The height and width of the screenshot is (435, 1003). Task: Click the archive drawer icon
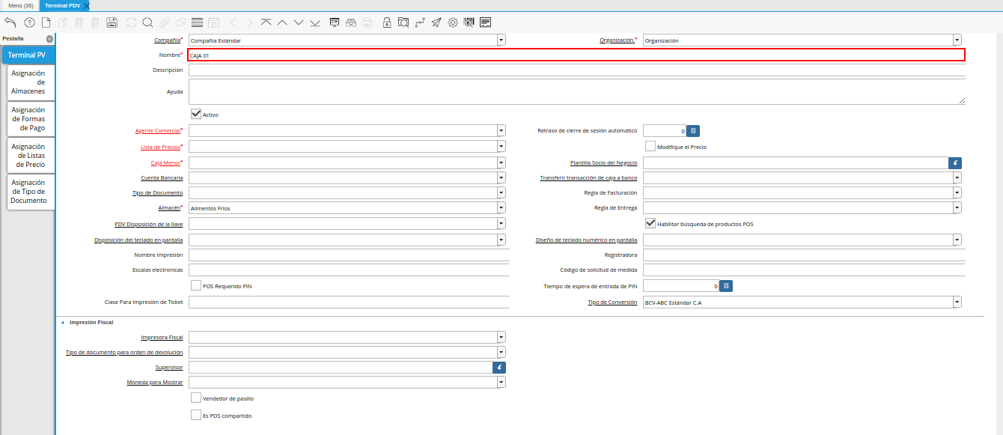[x=351, y=22]
